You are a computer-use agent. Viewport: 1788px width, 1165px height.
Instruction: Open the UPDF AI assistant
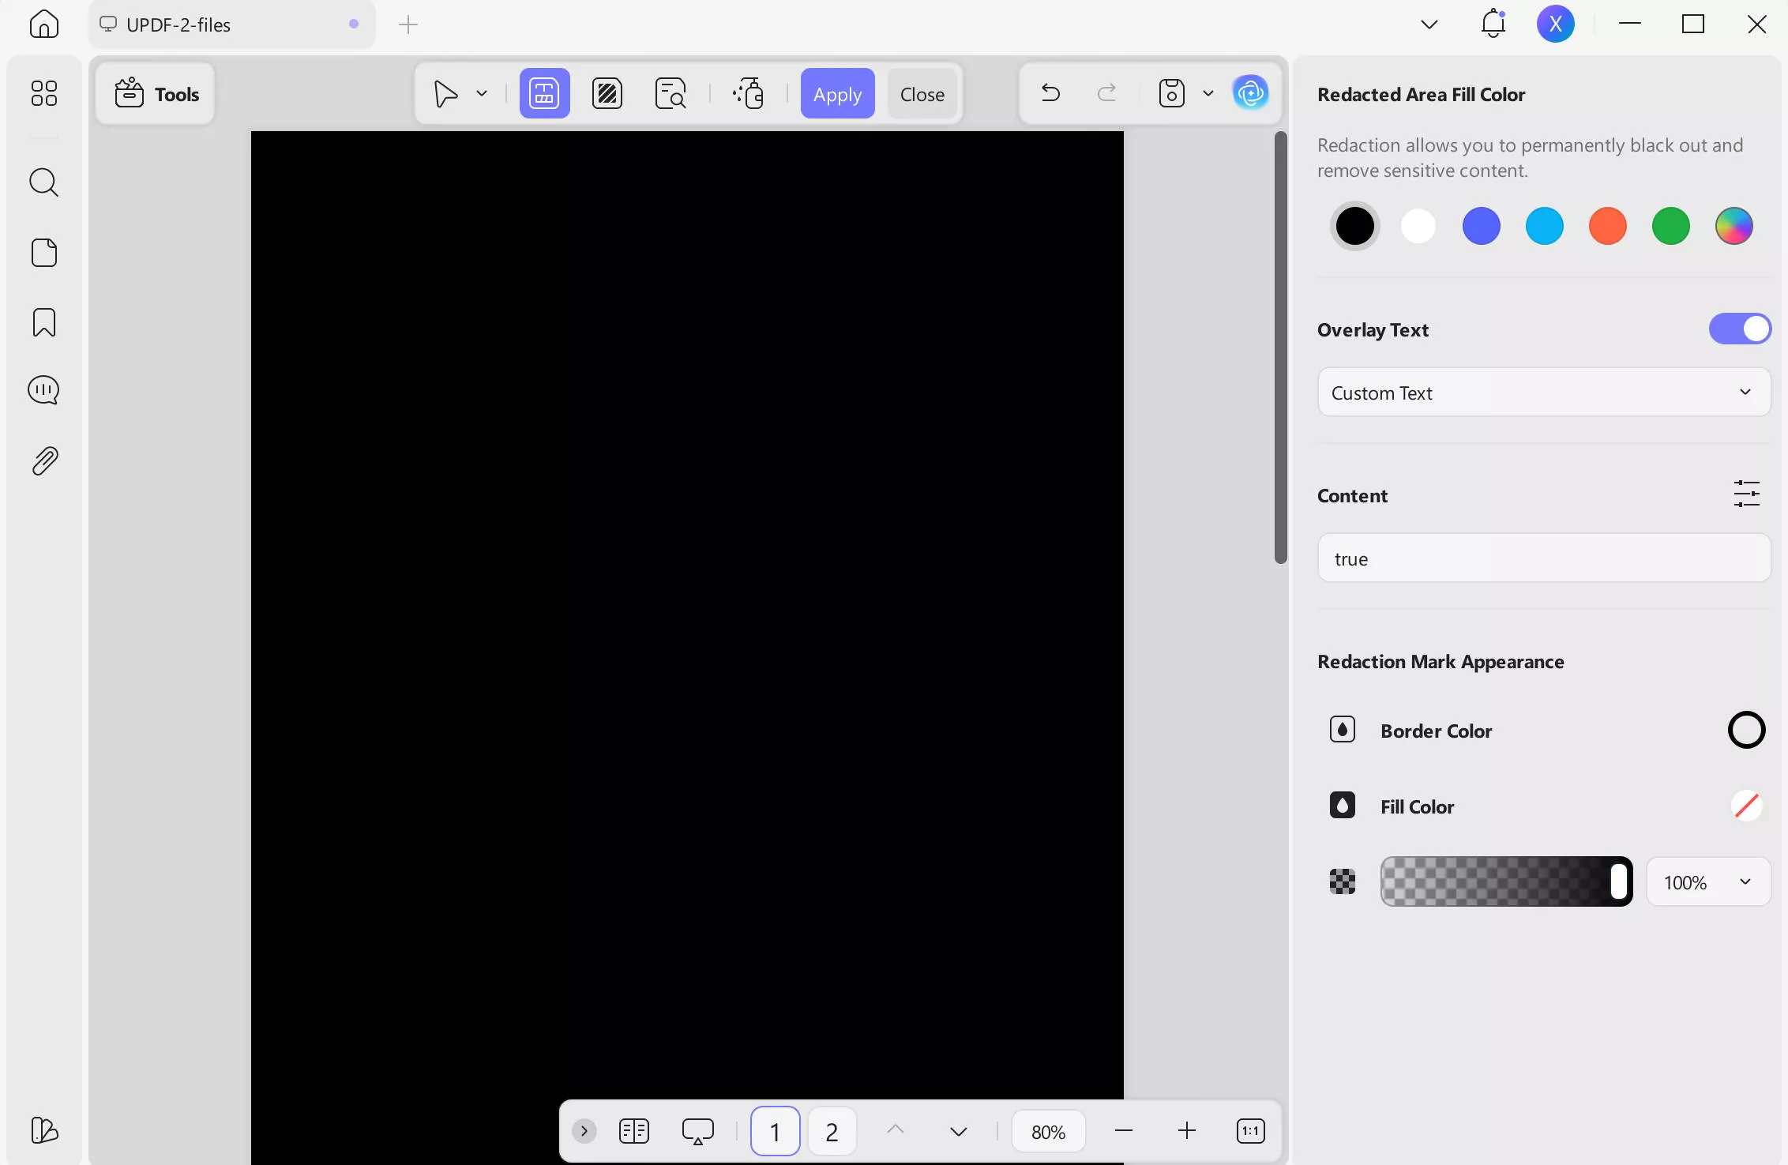click(1250, 93)
